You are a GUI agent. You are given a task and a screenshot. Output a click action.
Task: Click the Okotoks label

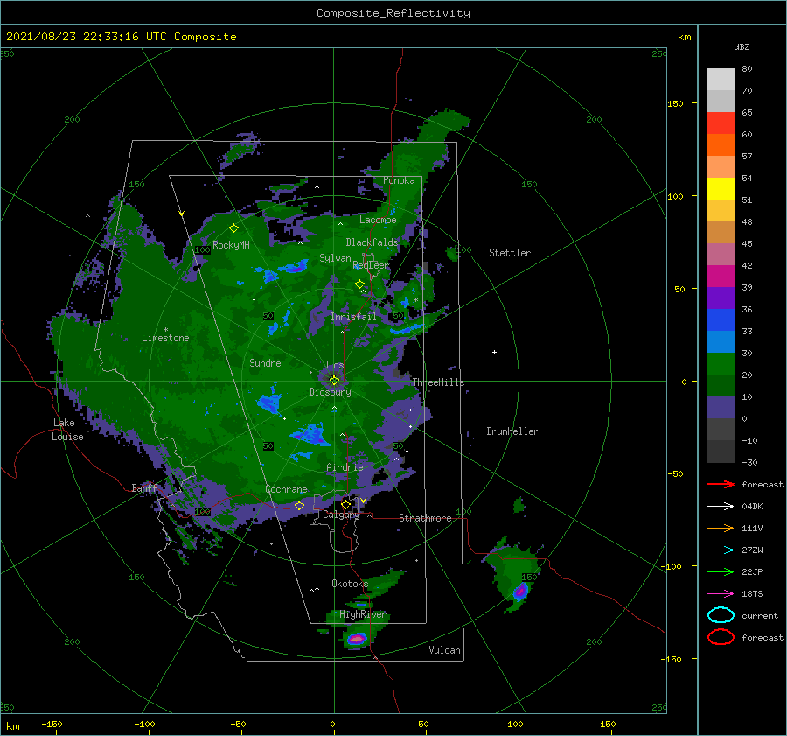pyautogui.click(x=350, y=583)
